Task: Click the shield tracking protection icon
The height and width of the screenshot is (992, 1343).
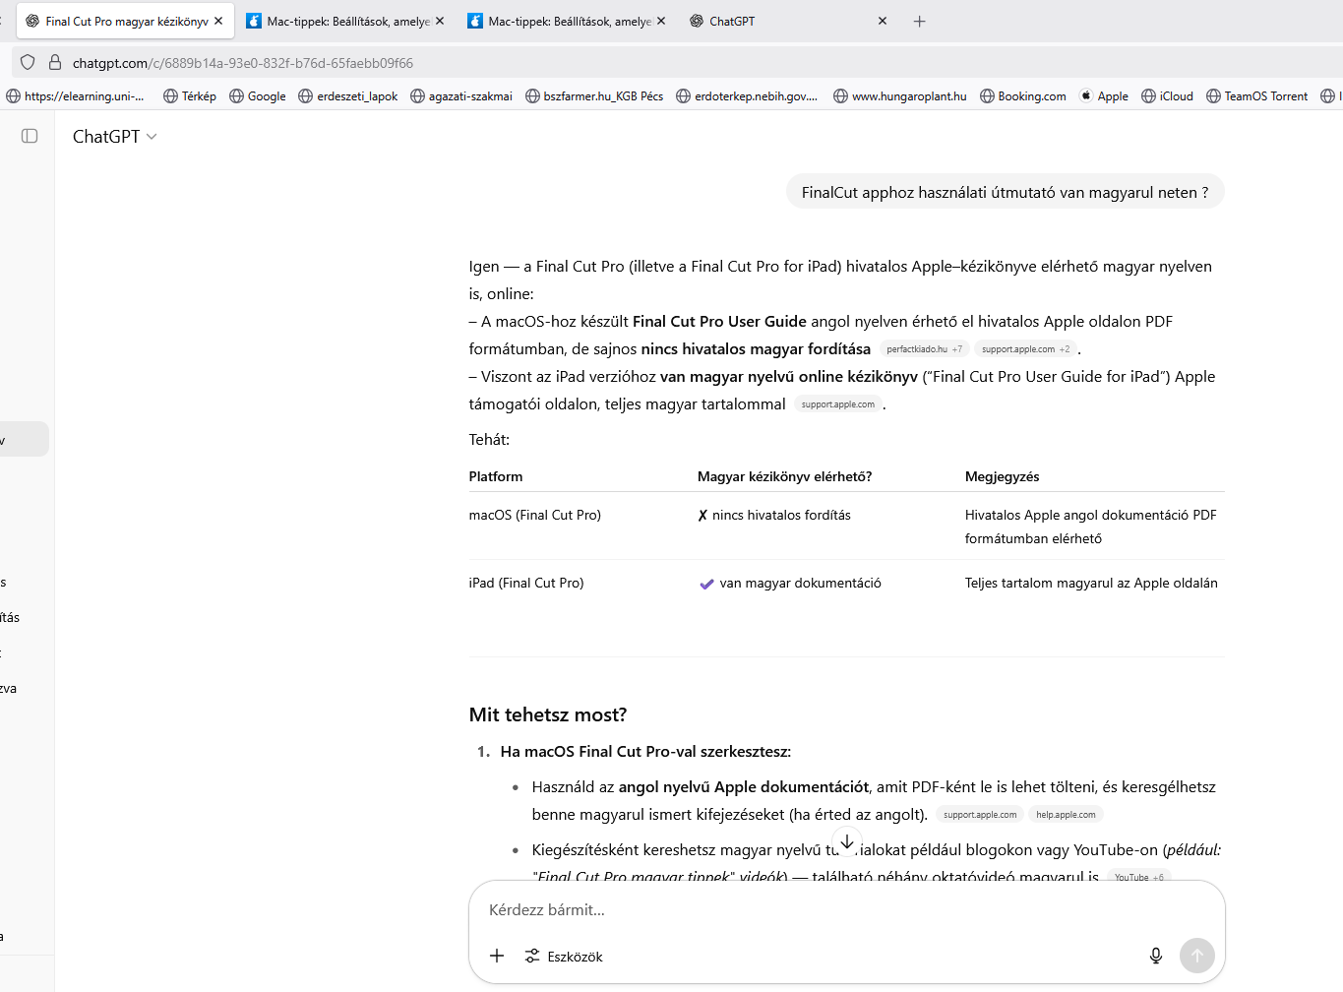Action: point(28,62)
